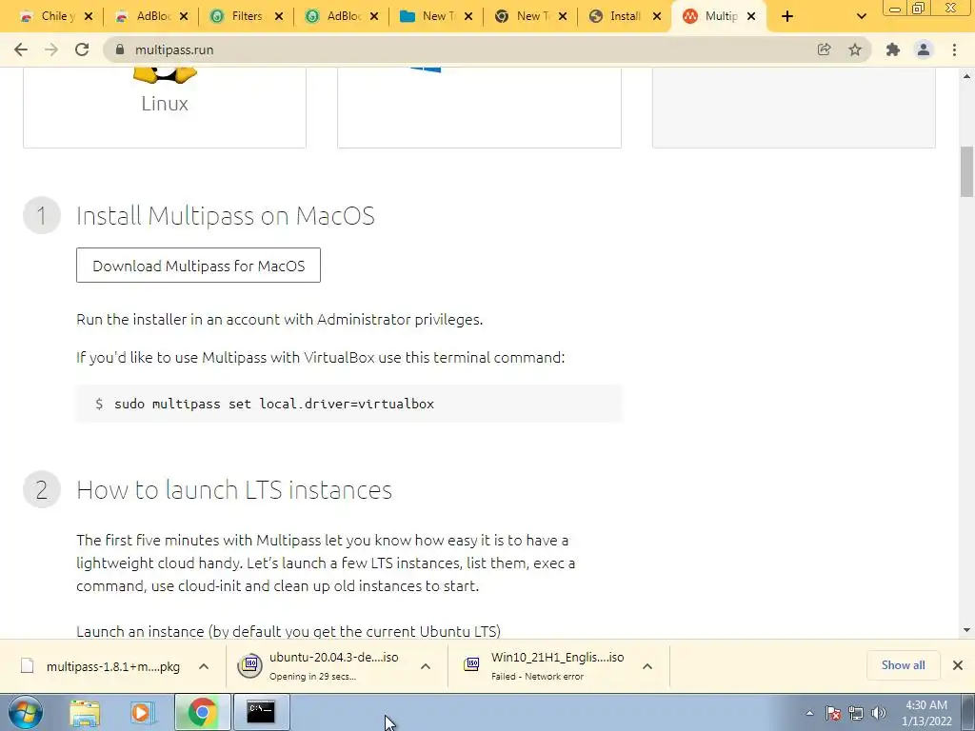Open the tab search chevron

point(861,16)
